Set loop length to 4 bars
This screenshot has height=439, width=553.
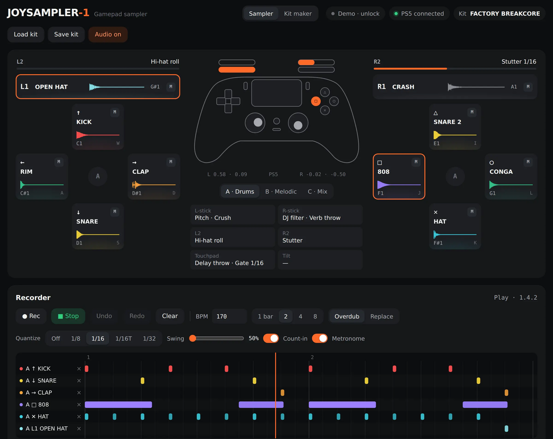[301, 317]
